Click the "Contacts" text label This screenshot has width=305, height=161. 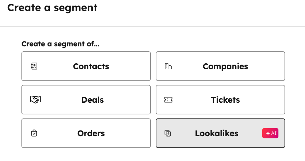point(91,66)
